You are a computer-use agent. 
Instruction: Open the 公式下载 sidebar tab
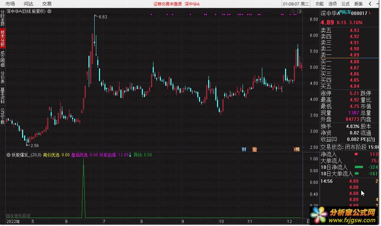(x=3, y=116)
